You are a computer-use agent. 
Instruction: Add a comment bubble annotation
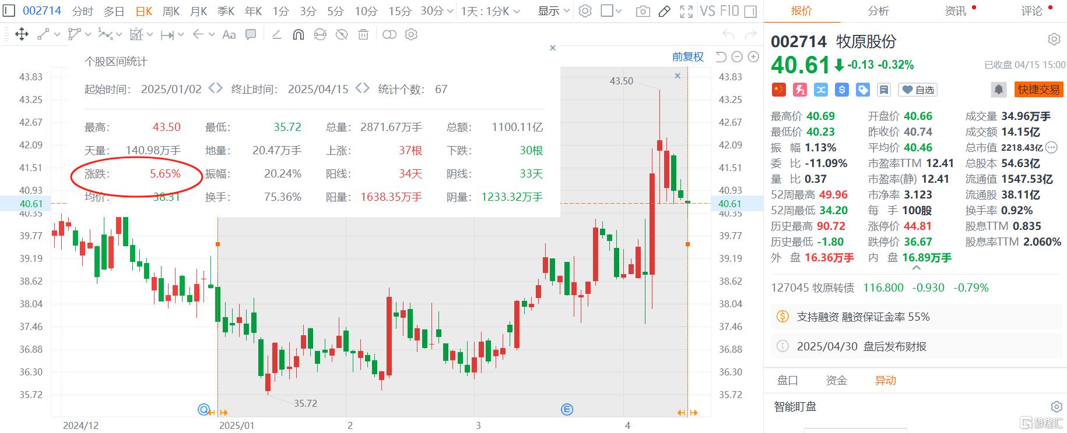pos(251,35)
